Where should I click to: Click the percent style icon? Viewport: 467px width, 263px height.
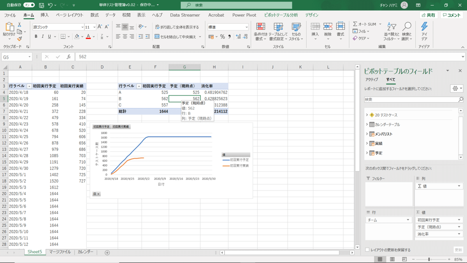(x=223, y=37)
